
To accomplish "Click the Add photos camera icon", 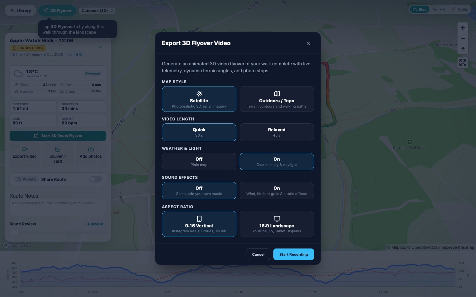I will click(x=91, y=149).
